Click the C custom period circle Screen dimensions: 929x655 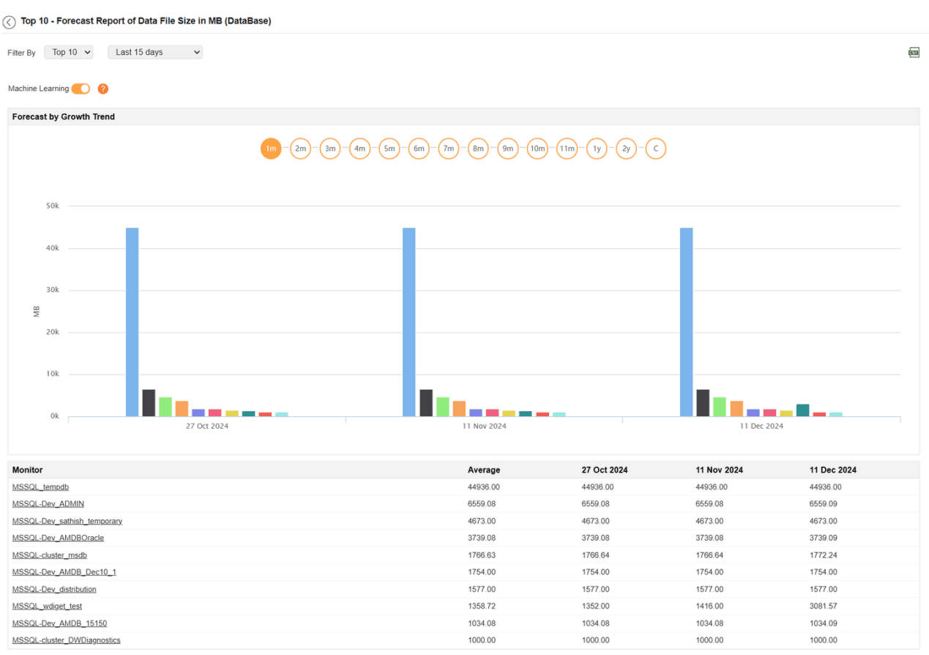tap(656, 149)
